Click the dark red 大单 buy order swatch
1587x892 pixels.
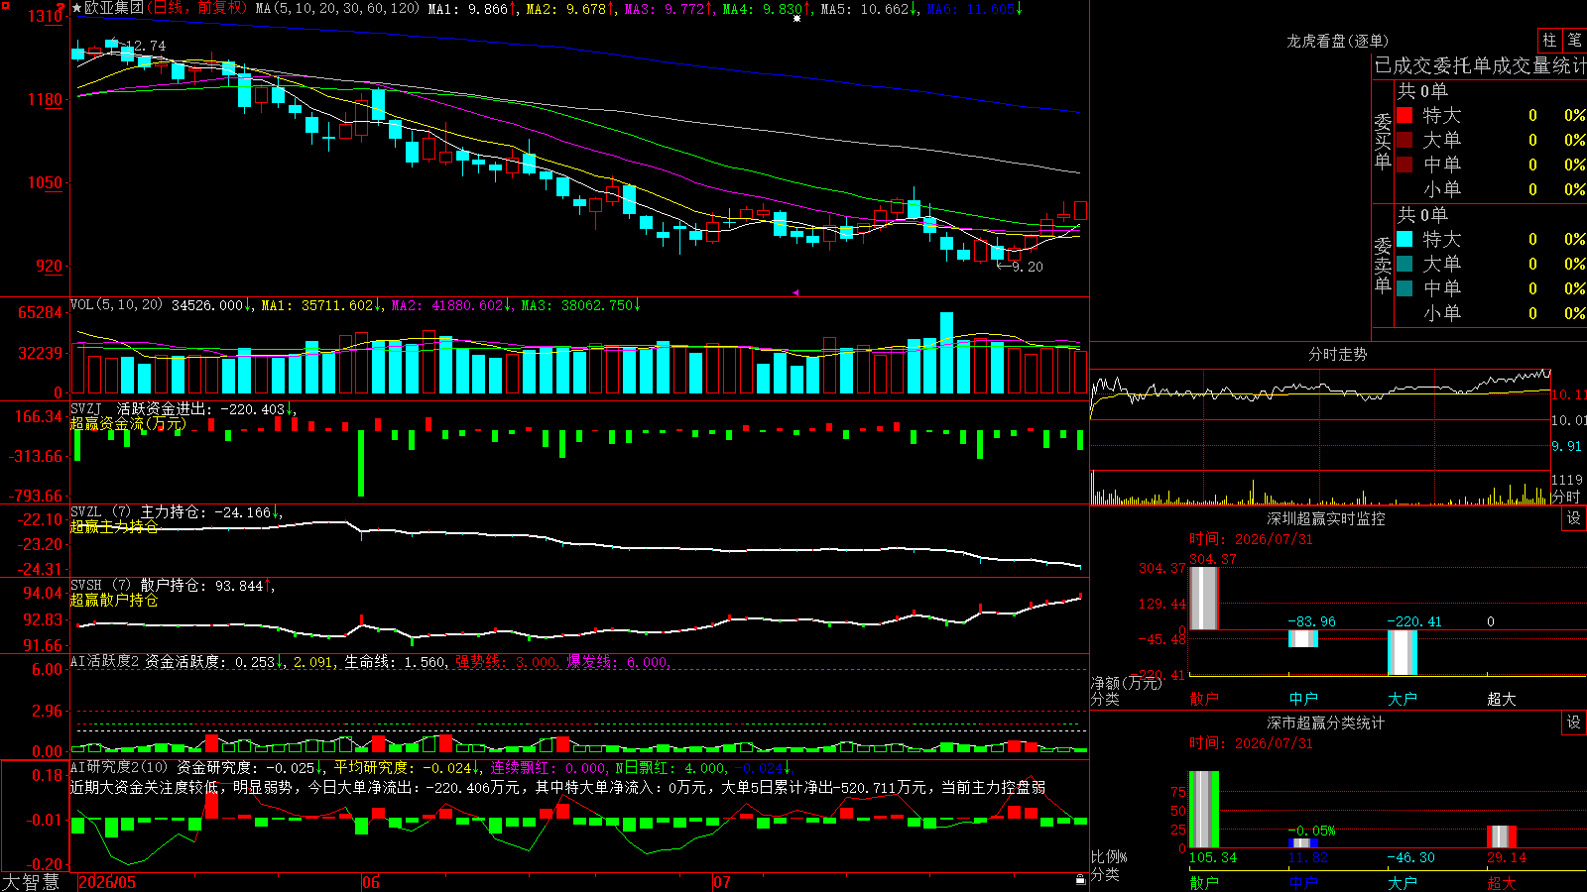pyautogui.click(x=1404, y=140)
